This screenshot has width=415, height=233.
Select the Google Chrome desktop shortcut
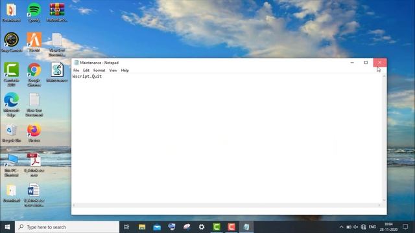coord(34,74)
